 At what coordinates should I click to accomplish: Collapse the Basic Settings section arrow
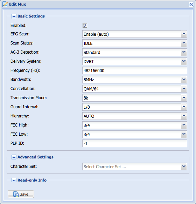click(x=14, y=16)
